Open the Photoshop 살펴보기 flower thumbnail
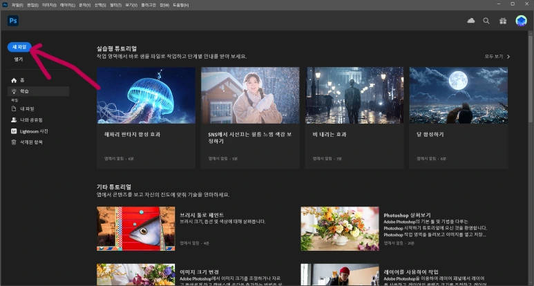This screenshot has height=286, width=534. coord(340,229)
